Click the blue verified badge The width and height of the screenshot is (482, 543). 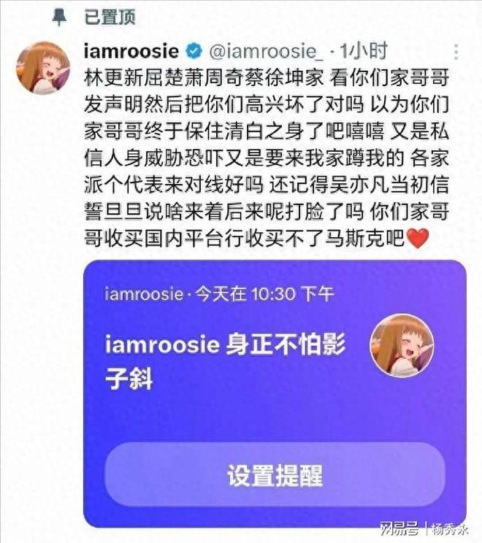point(194,51)
